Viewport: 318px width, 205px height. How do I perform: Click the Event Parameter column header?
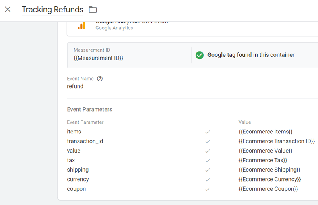(x=85, y=122)
